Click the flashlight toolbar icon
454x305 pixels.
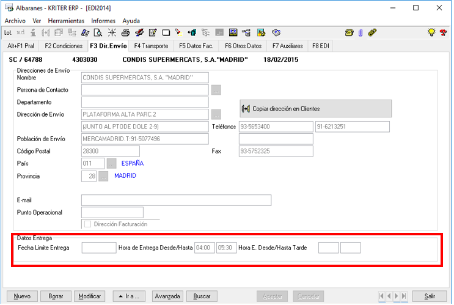tap(178, 33)
